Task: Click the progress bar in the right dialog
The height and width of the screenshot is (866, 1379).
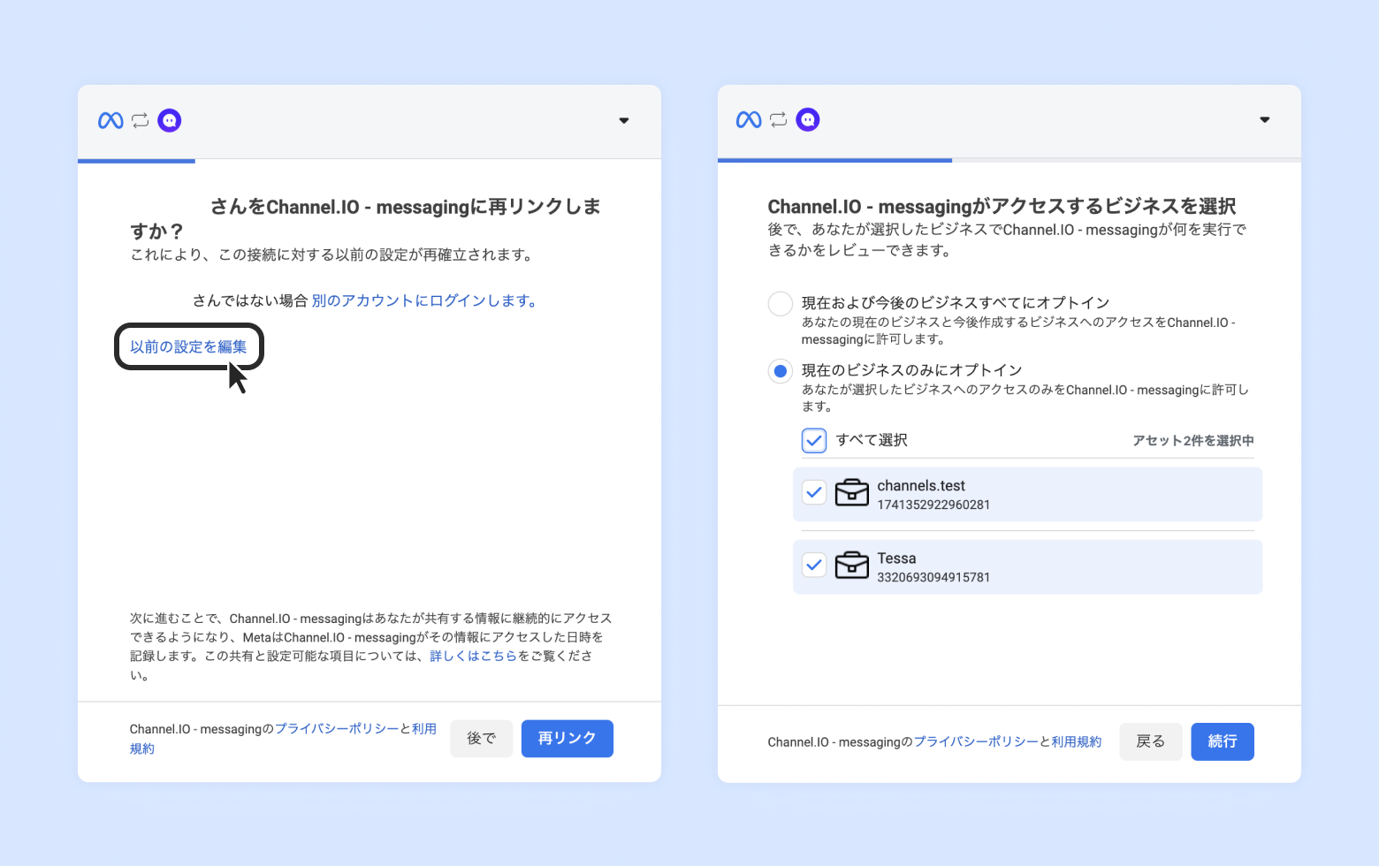Action: pos(1009,160)
